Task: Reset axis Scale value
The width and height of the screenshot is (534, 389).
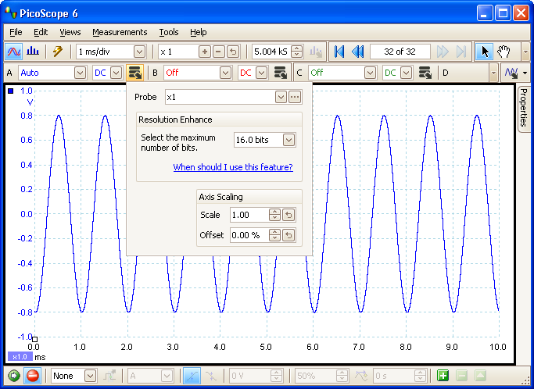Action: click(289, 215)
